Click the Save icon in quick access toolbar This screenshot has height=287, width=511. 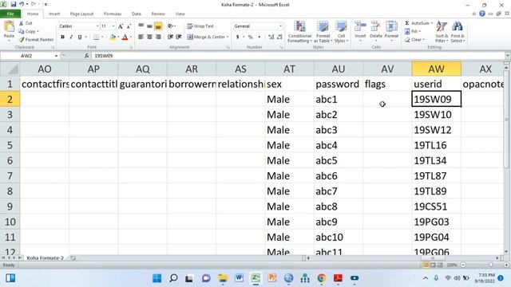click(x=14, y=4)
